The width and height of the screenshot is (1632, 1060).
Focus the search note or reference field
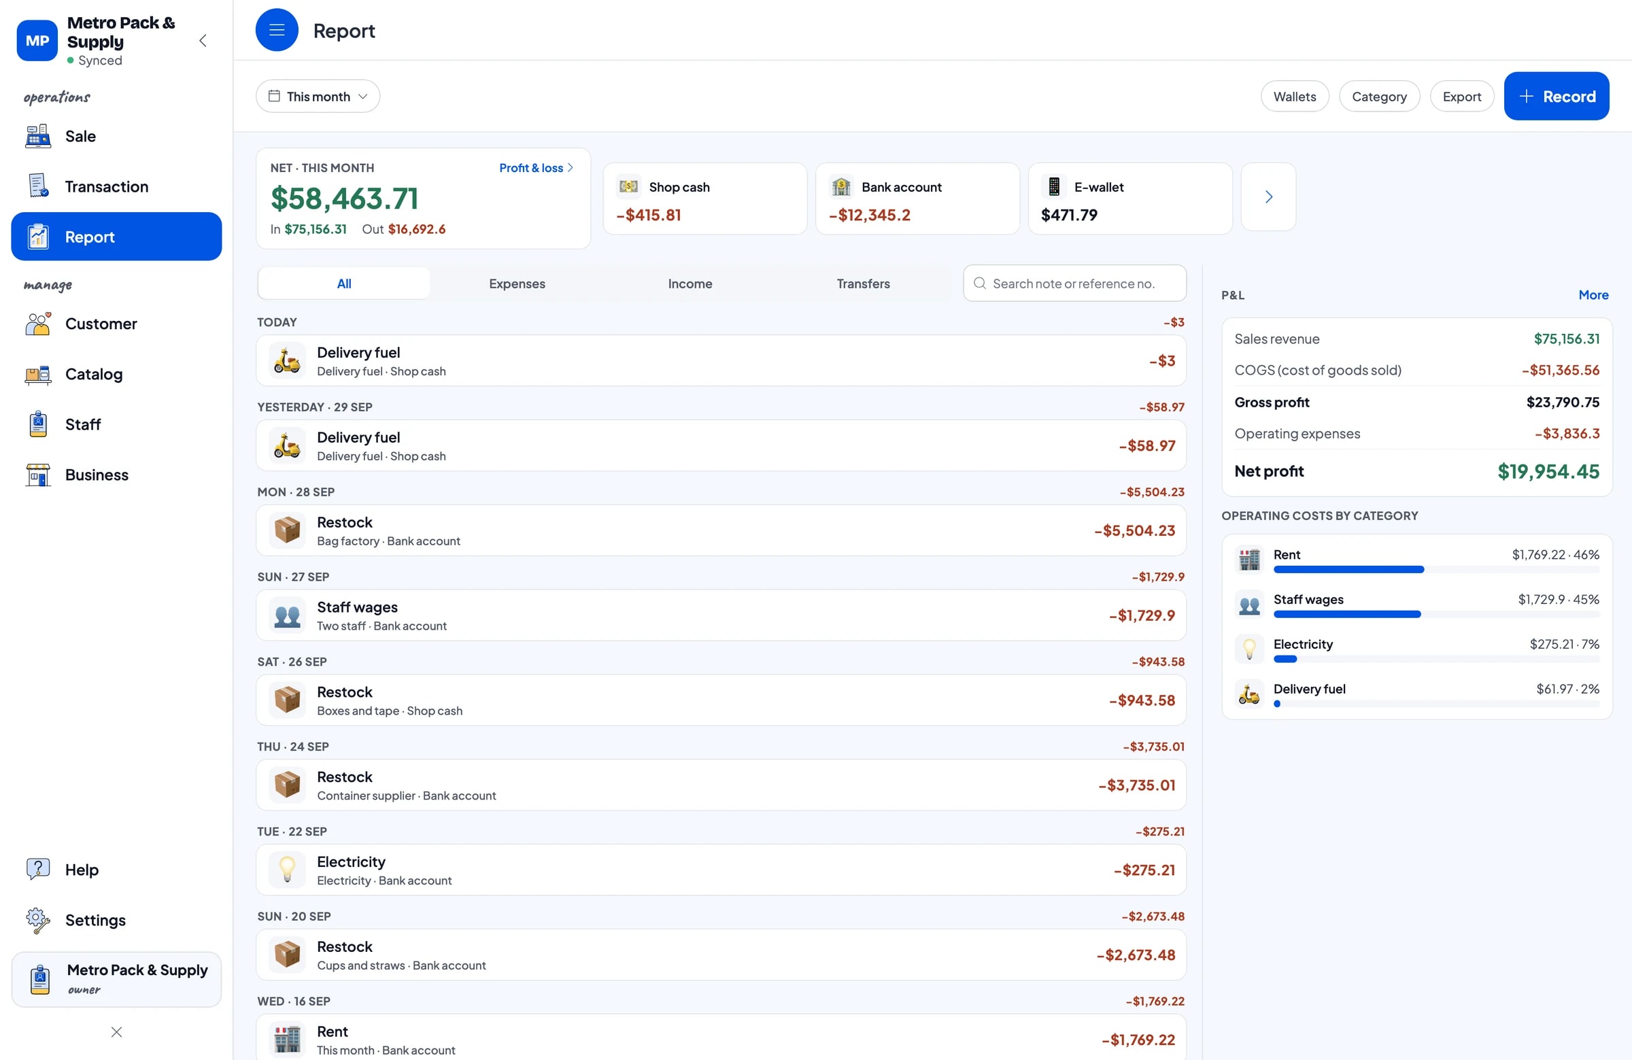[x=1074, y=283]
